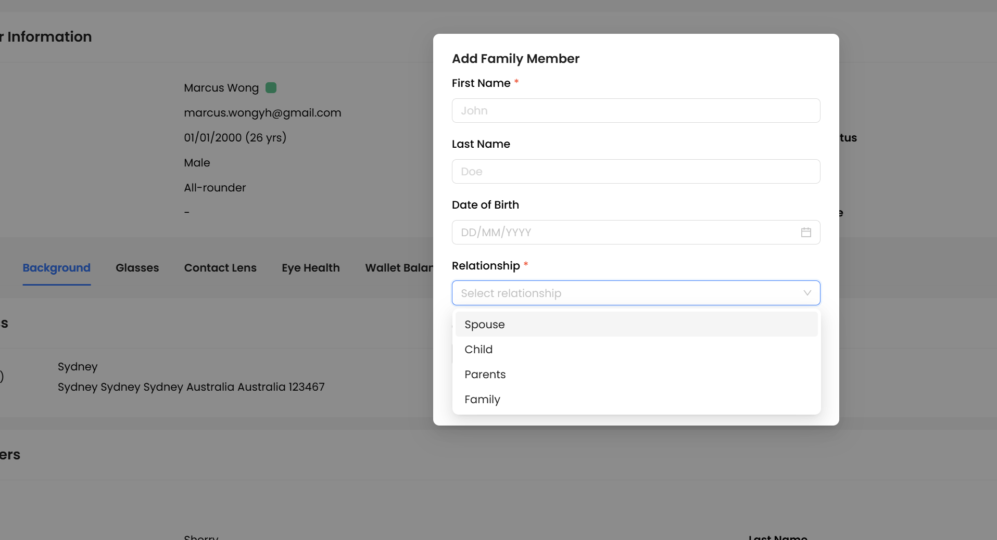Screen dimensions: 997x540
Task: Click the Date of Birth DD/MM/YYYY field
Action: tap(636, 232)
